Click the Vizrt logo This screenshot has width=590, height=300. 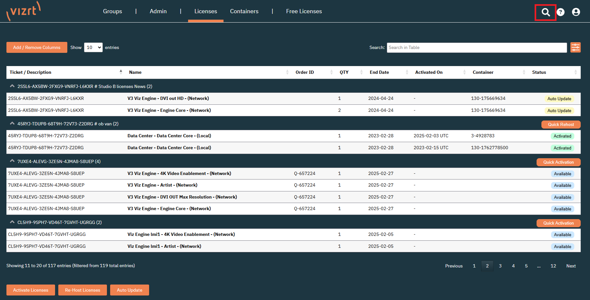coord(24,11)
